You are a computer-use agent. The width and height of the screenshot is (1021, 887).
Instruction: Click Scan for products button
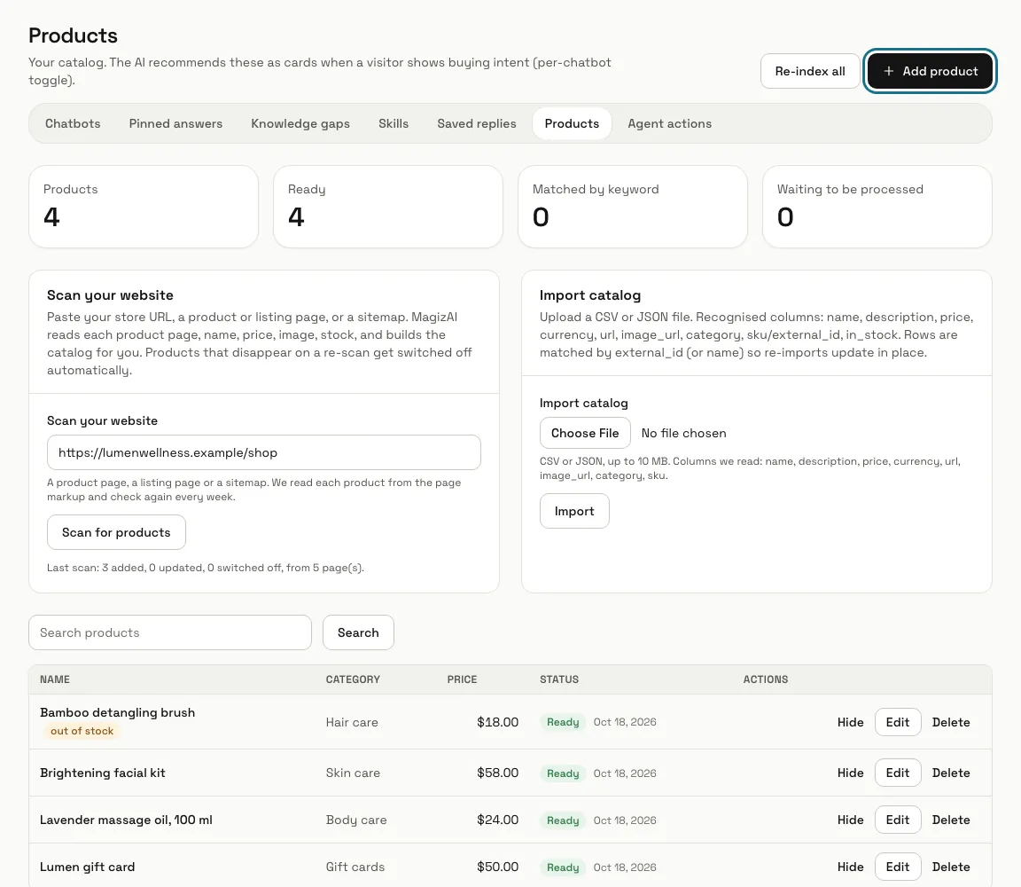(116, 532)
